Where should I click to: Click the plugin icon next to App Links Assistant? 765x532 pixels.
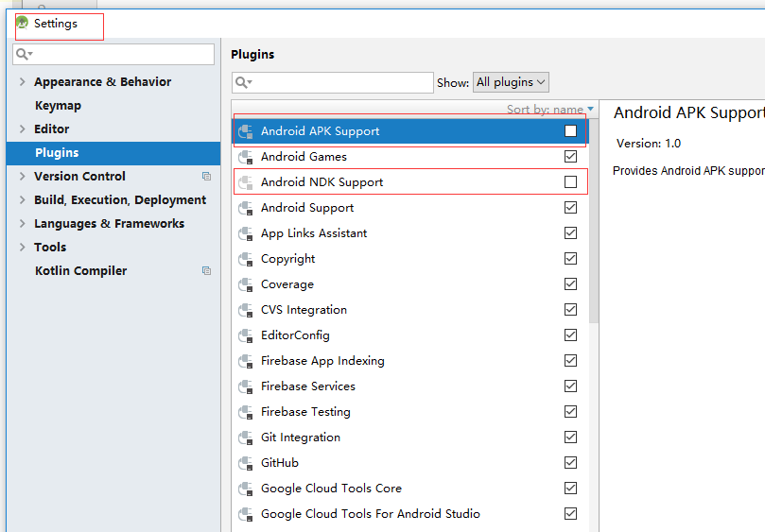[246, 233]
